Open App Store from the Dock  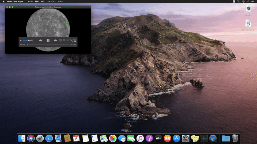click(176, 138)
